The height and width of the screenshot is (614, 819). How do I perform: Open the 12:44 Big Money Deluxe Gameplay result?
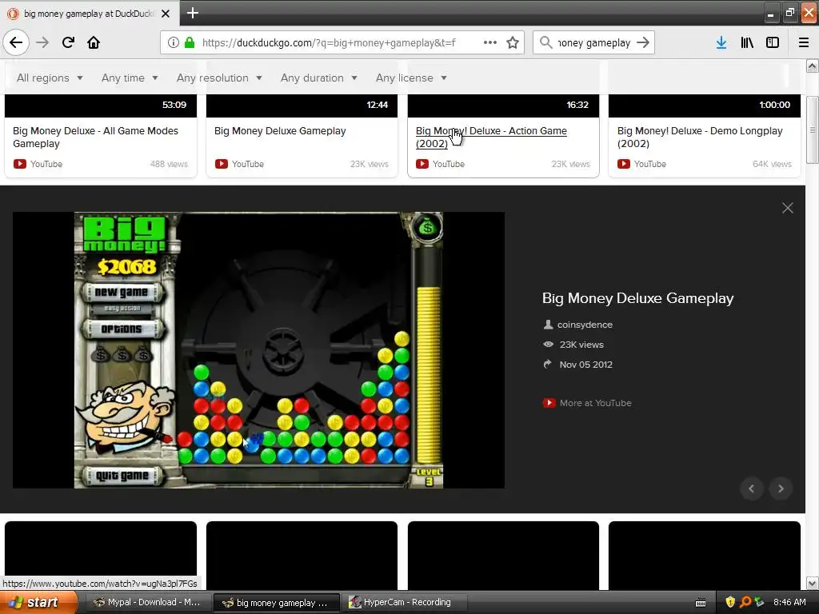(x=280, y=131)
